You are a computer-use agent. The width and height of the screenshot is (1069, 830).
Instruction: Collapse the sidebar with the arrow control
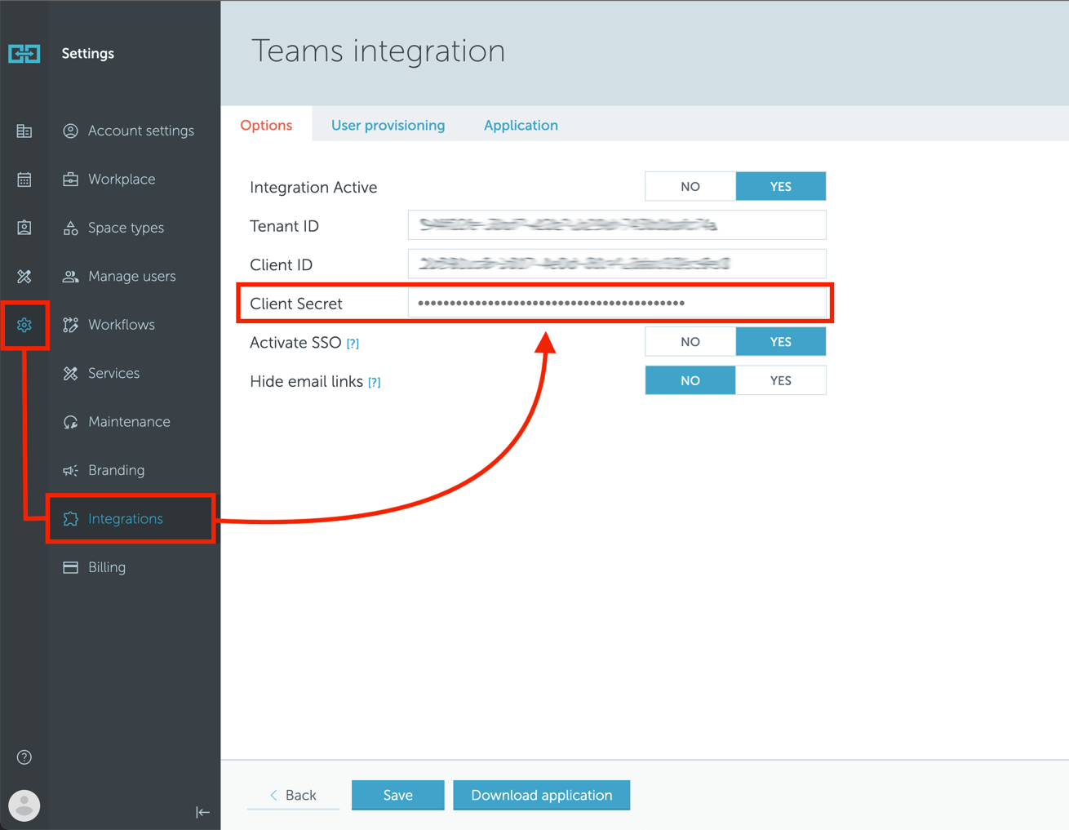pos(202,812)
